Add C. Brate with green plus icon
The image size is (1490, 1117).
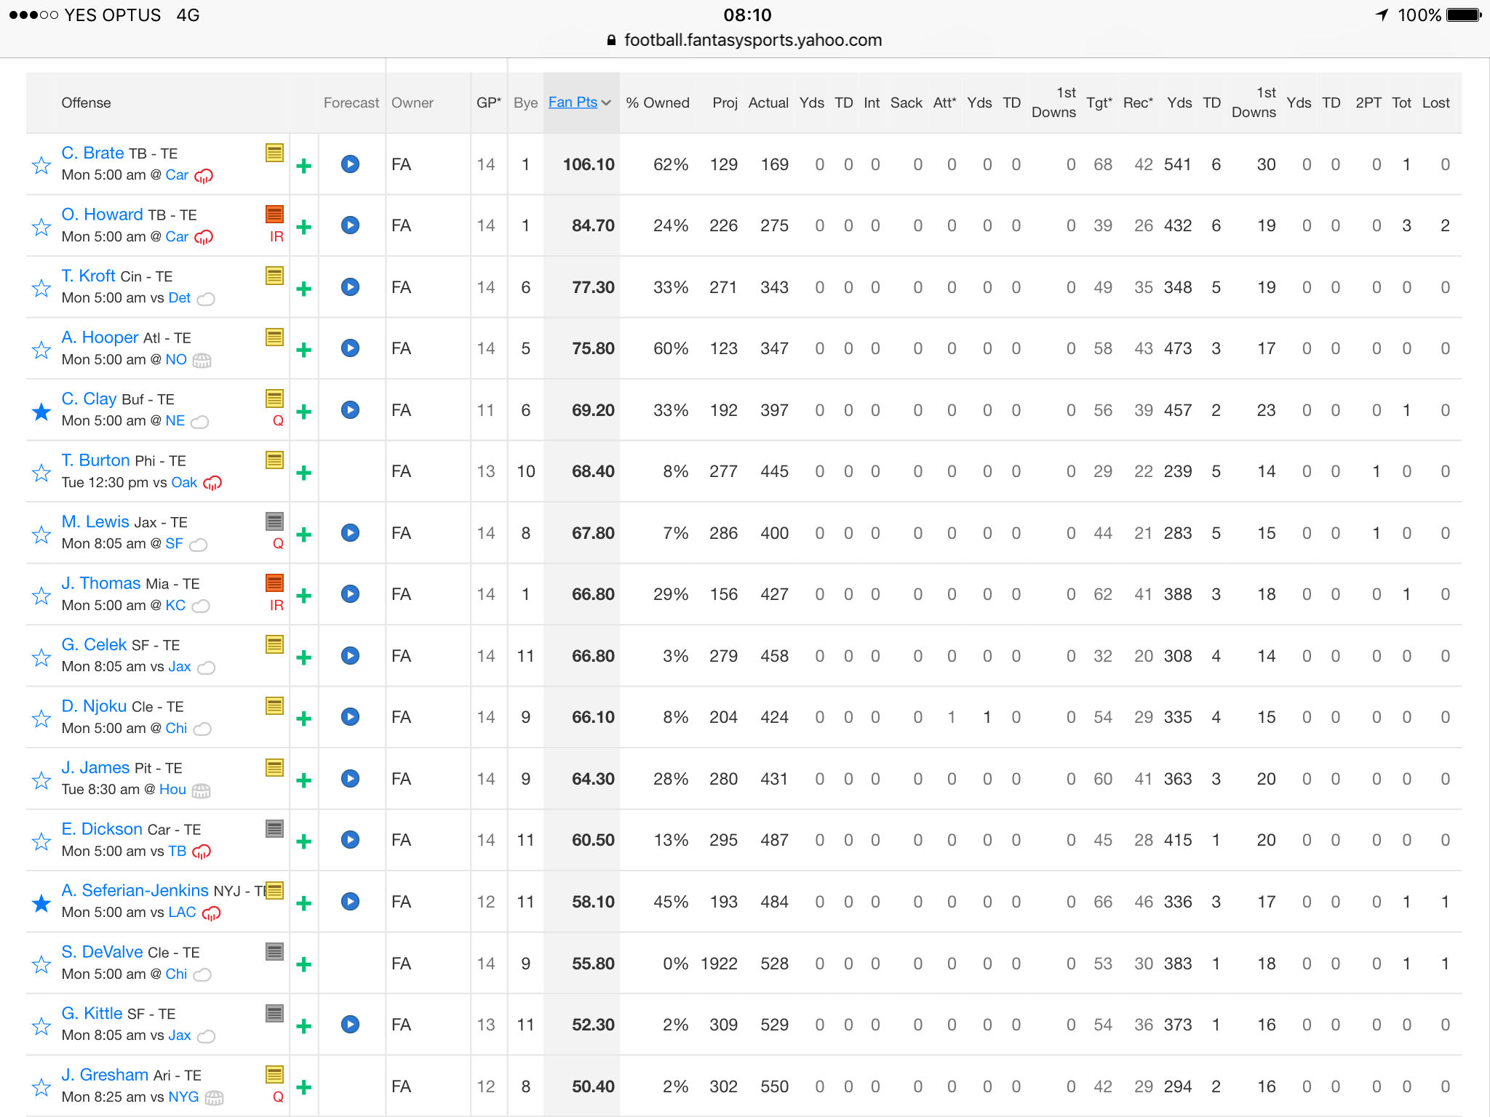tap(304, 166)
